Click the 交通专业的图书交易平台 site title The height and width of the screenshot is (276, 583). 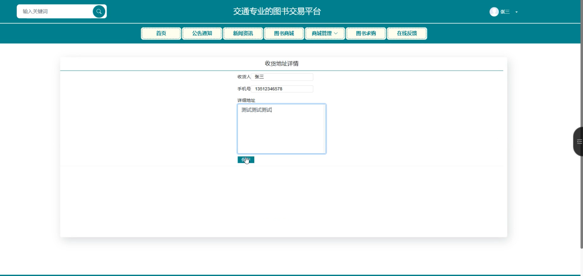pyautogui.click(x=277, y=11)
